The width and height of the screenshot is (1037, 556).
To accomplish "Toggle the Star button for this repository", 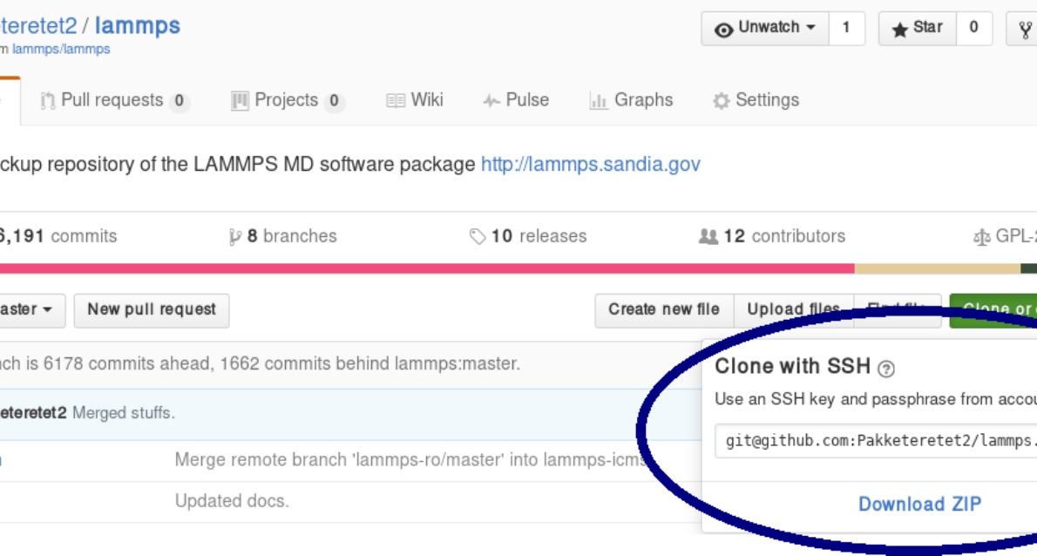I will (x=918, y=29).
